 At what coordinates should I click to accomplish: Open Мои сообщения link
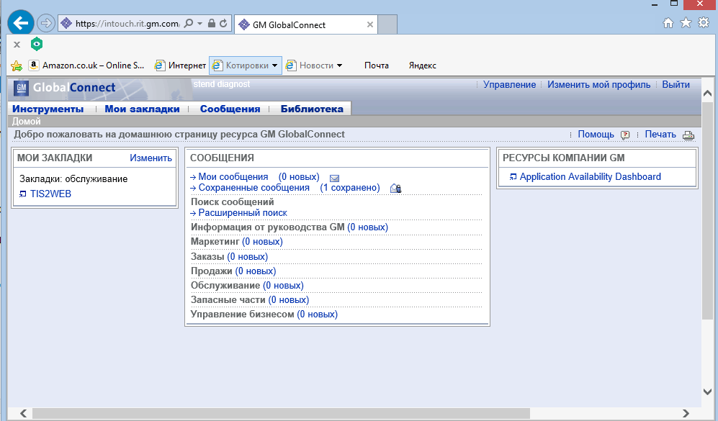click(233, 176)
